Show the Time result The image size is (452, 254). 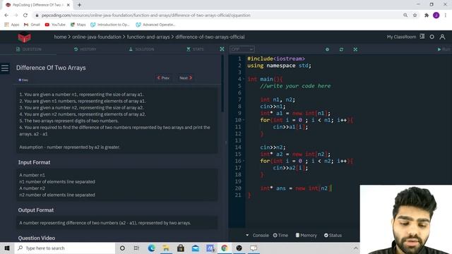coord(280,235)
